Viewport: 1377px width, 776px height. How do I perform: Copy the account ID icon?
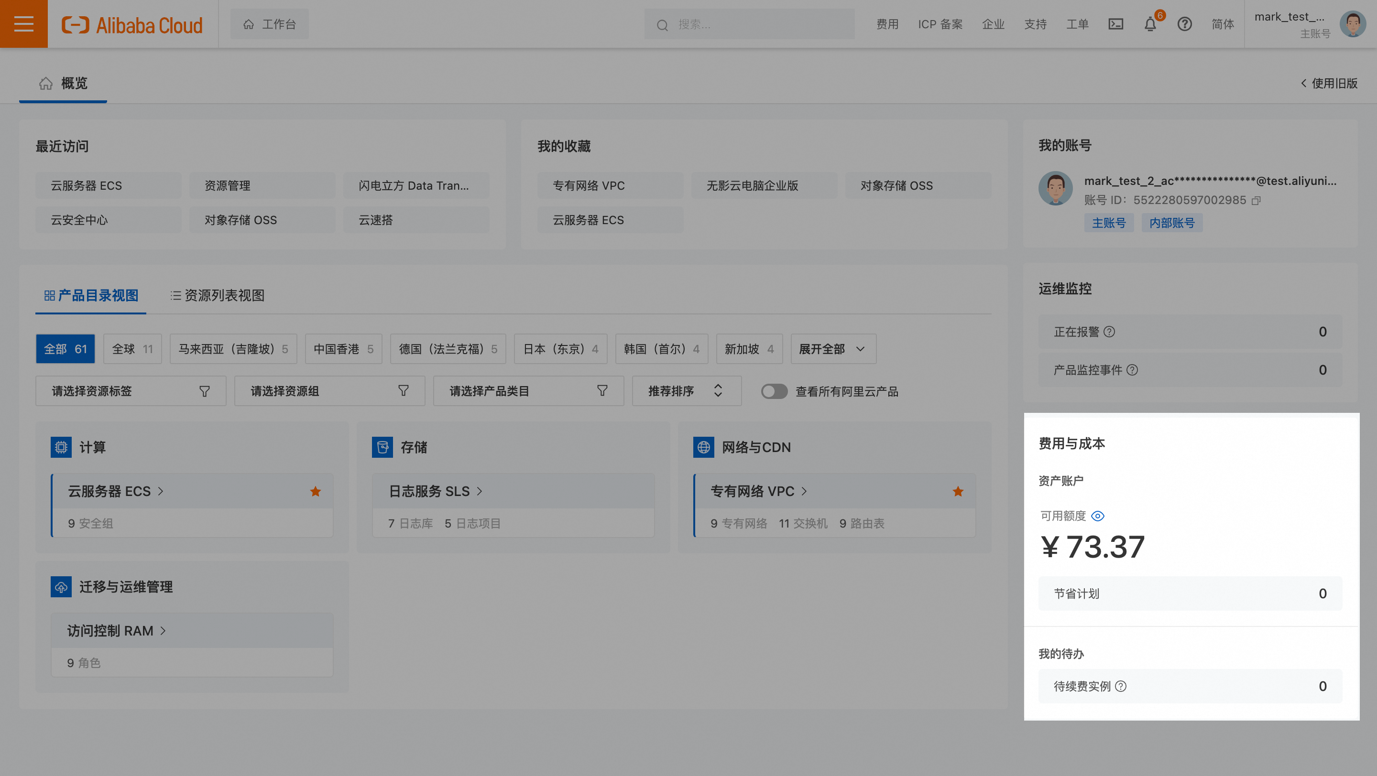(x=1256, y=200)
